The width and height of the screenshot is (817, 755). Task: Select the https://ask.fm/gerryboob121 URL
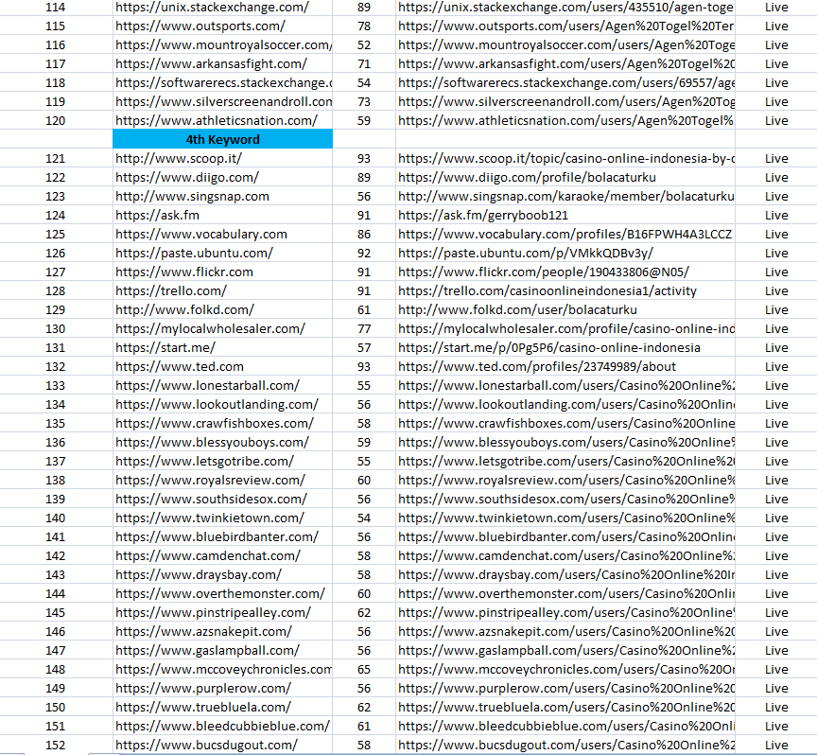565,216
